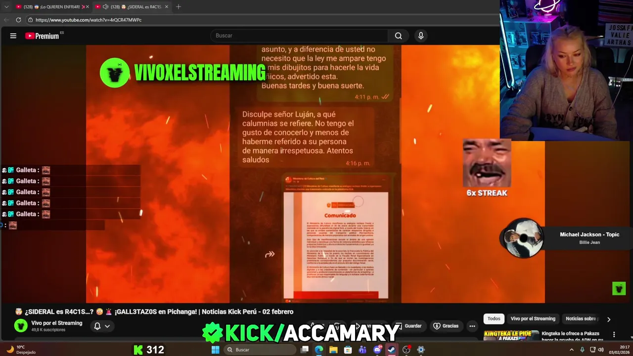Image resolution: width=633 pixels, height=356 pixels.
Task: Close the 'SIDERAL es R4C1S' tab
Action: pos(167,6)
